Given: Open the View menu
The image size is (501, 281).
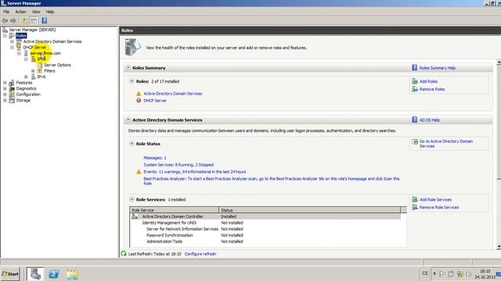Looking at the screenshot, I should point(36,12).
